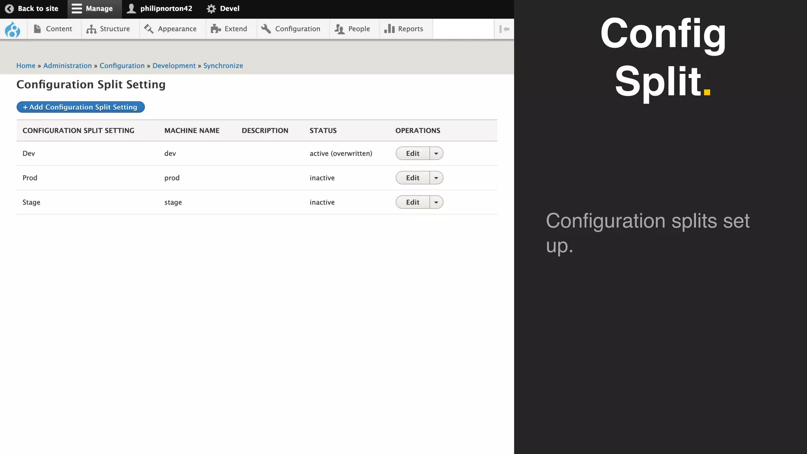The width and height of the screenshot is (807, 454).
Task: Click the 'Configuration splits set up.' caption
Action: click(x=647, y=233)
